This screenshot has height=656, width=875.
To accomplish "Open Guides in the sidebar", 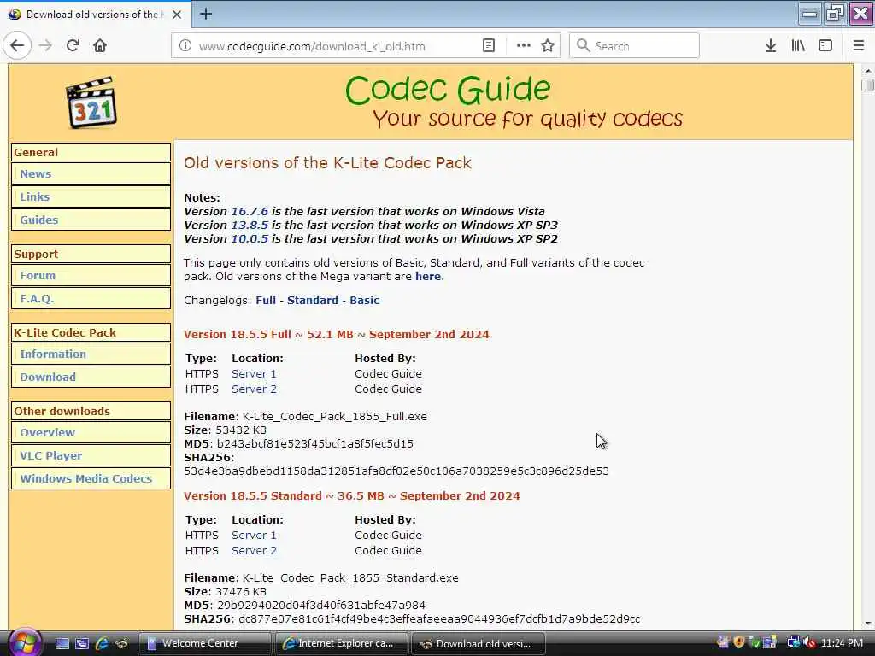I will [91, 220].
